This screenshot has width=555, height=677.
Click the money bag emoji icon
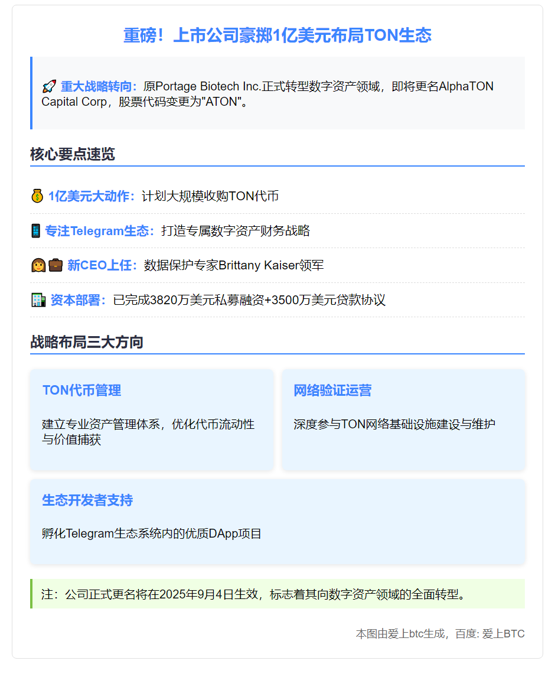click(x=37, y=196)
